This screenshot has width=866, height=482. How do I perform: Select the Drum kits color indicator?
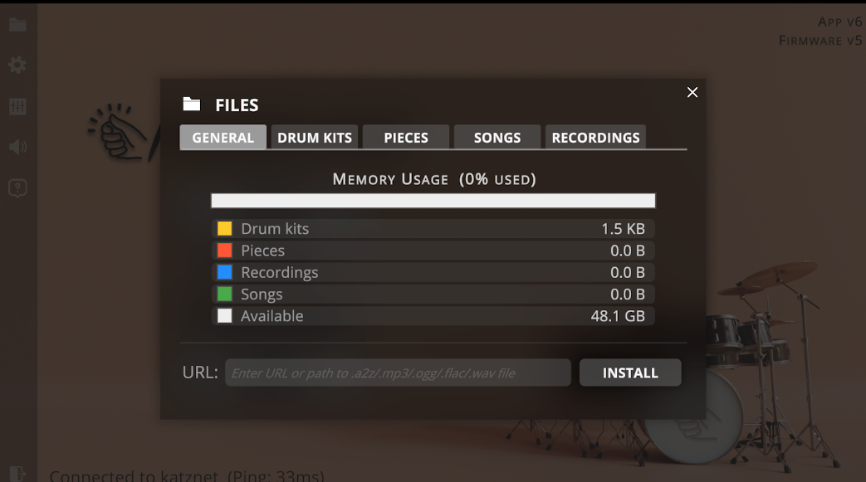(224, 227)
